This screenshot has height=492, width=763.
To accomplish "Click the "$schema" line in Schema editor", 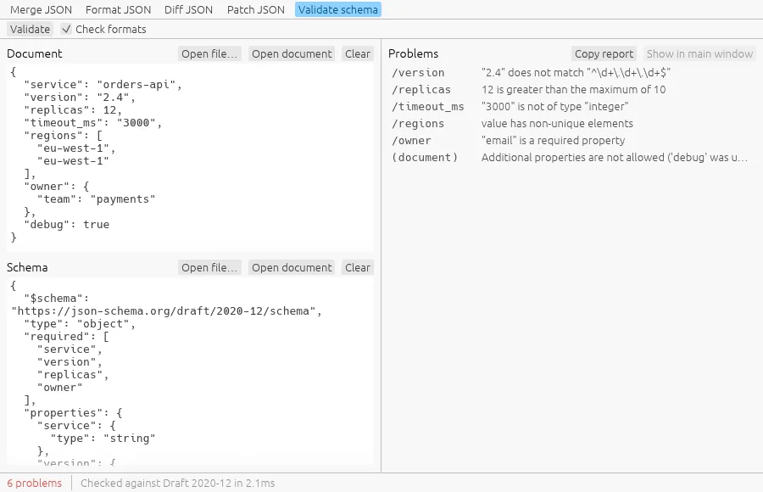I will tap(57, 298).
